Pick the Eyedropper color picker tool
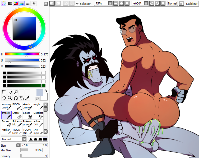Viewport: 199px width, 158px height. (27, 98)
